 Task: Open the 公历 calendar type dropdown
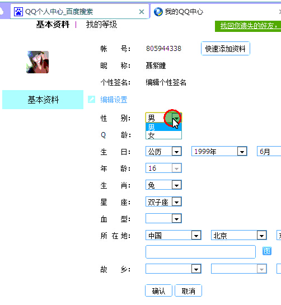[163, 151]
